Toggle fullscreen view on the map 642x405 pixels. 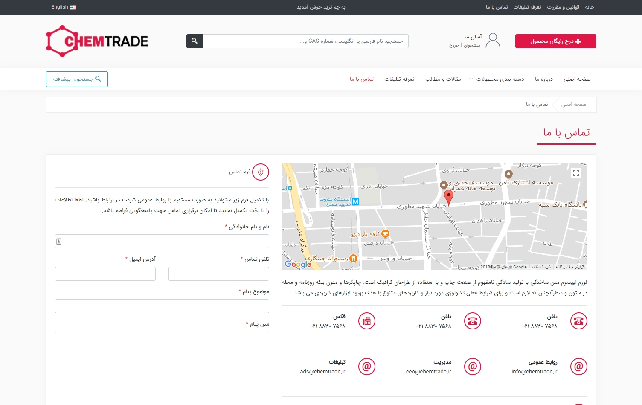(576, 173)
